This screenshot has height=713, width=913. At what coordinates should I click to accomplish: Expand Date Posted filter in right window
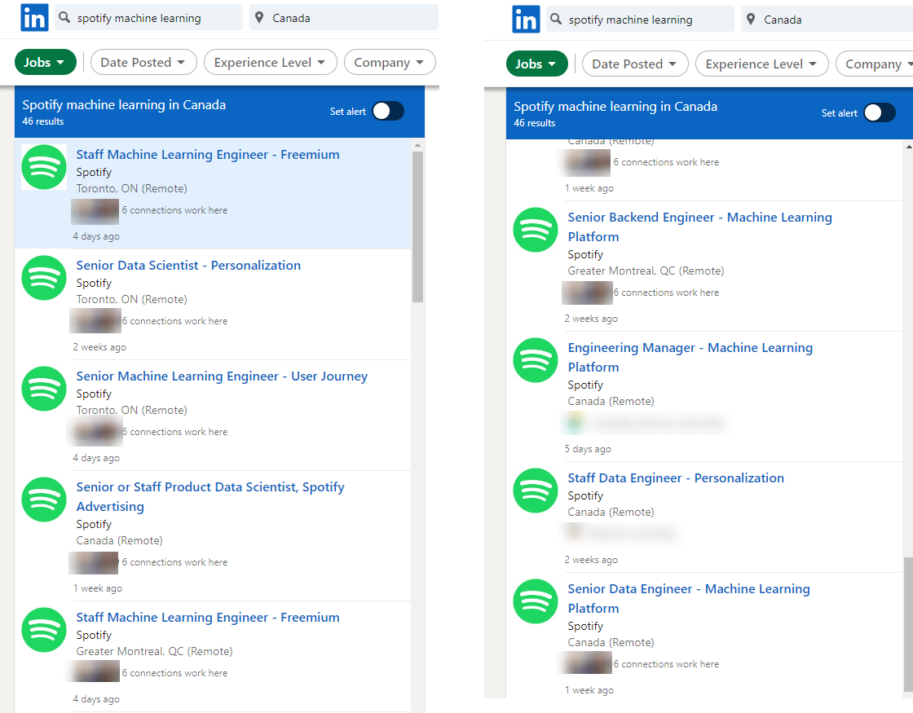(635, 64)
